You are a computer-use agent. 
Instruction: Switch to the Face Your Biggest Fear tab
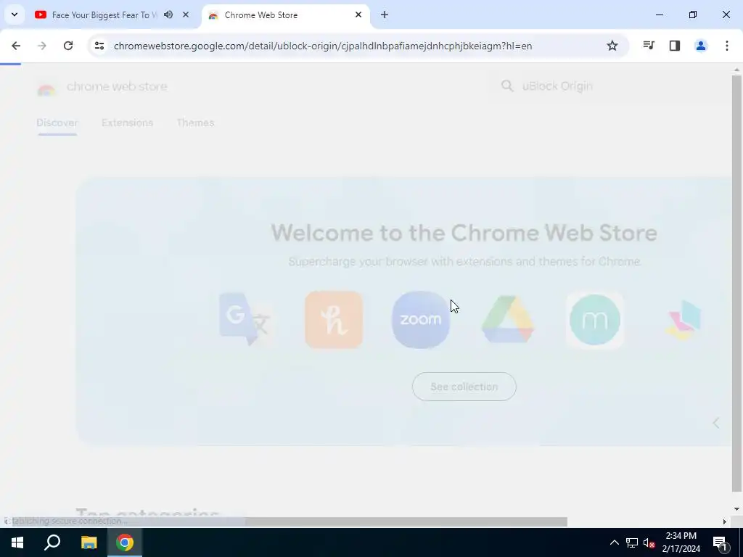pos(104,15)
